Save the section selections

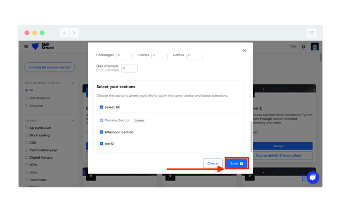(236, 163)
